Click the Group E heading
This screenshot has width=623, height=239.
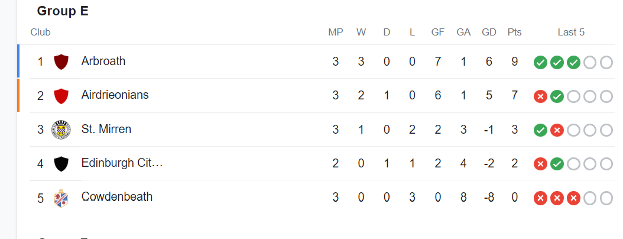pyautogui.click(x=63, y=11)
